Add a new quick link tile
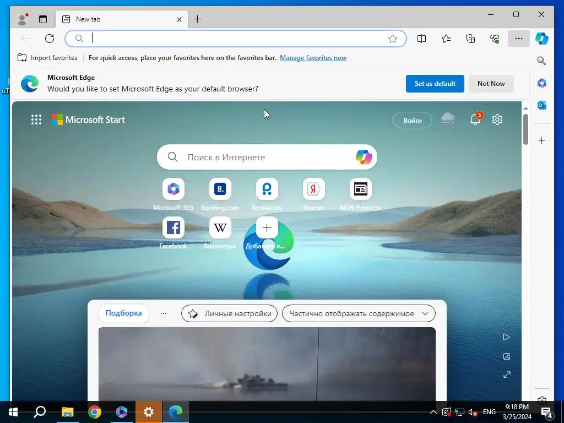This screenshot has width=564, height=423. pos(267,227)
